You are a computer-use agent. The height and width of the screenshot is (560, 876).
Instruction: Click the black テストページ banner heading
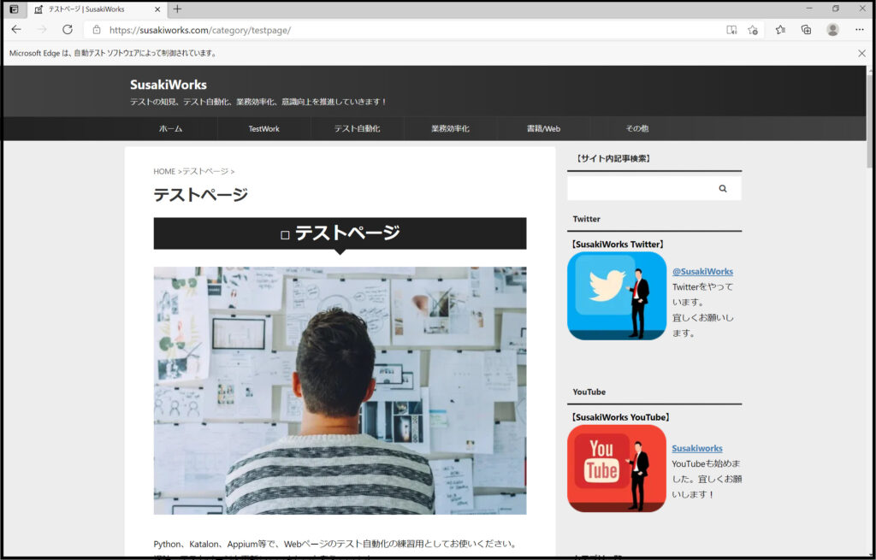click(x=340, y=233)
